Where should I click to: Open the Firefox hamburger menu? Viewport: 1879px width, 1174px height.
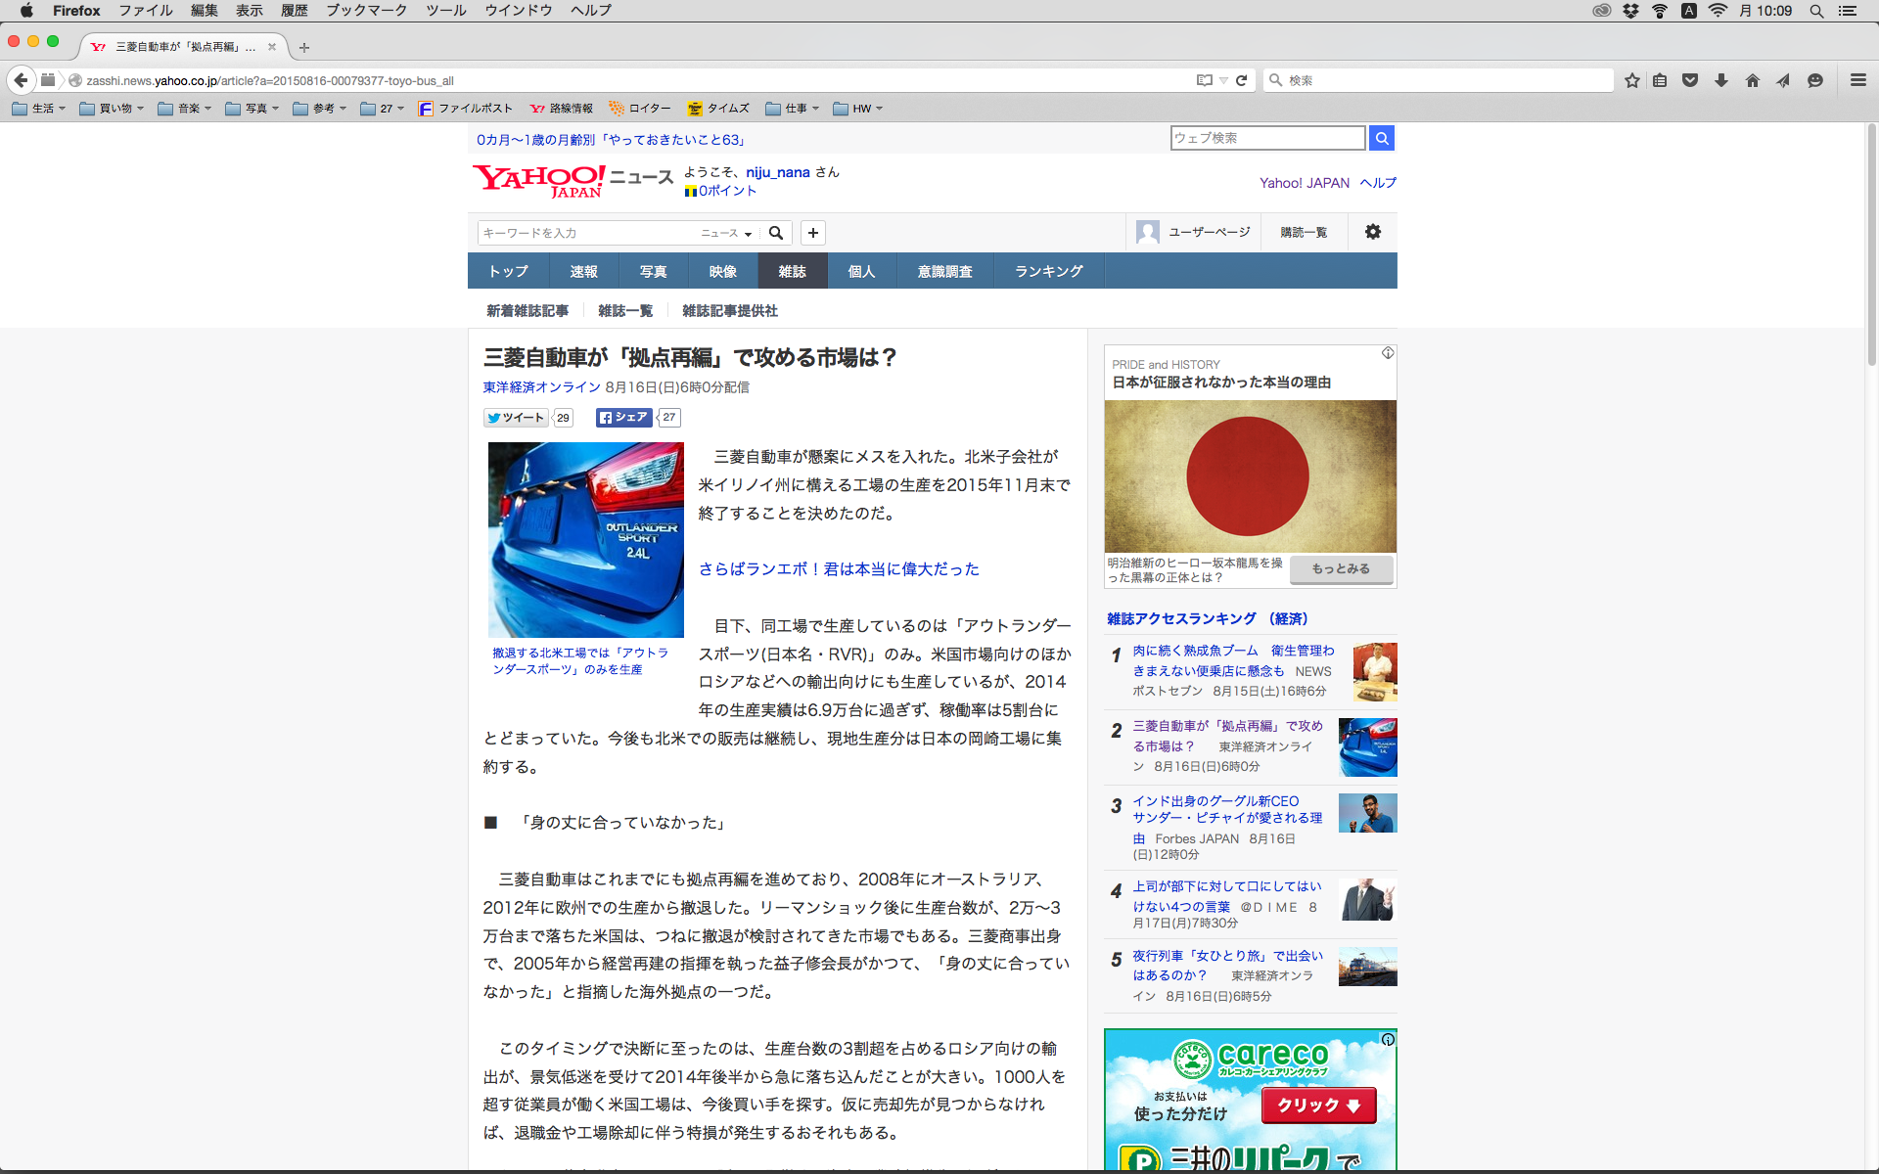1857,80
